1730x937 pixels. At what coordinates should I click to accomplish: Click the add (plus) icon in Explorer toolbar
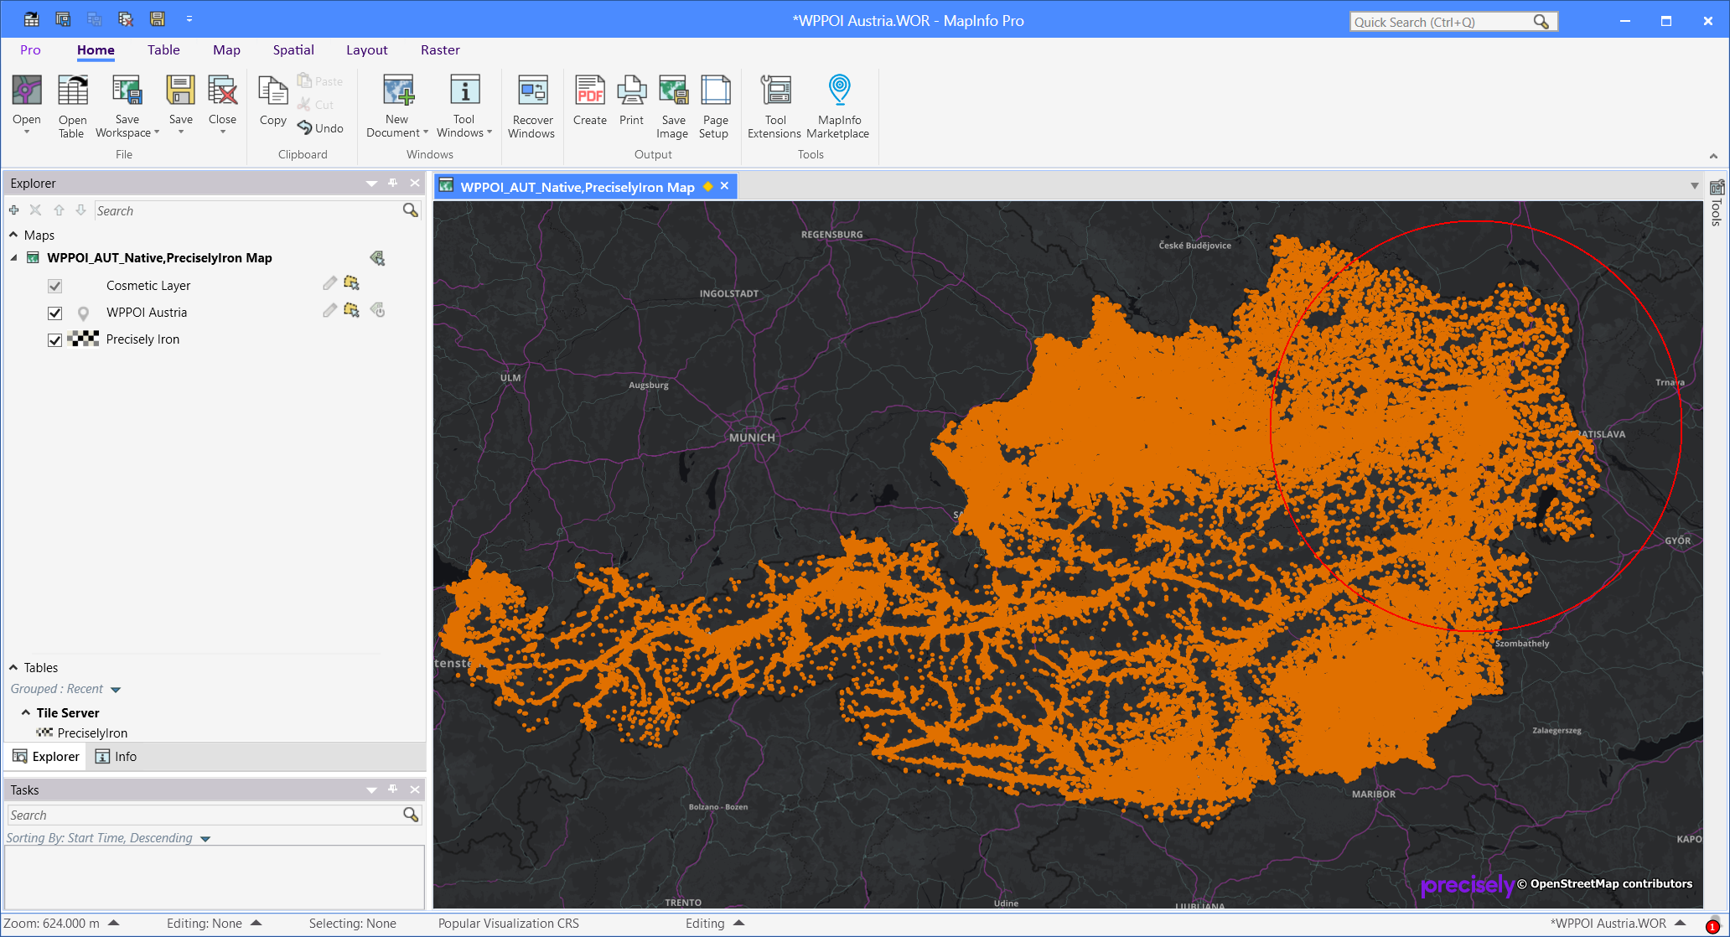pos(13,210)
